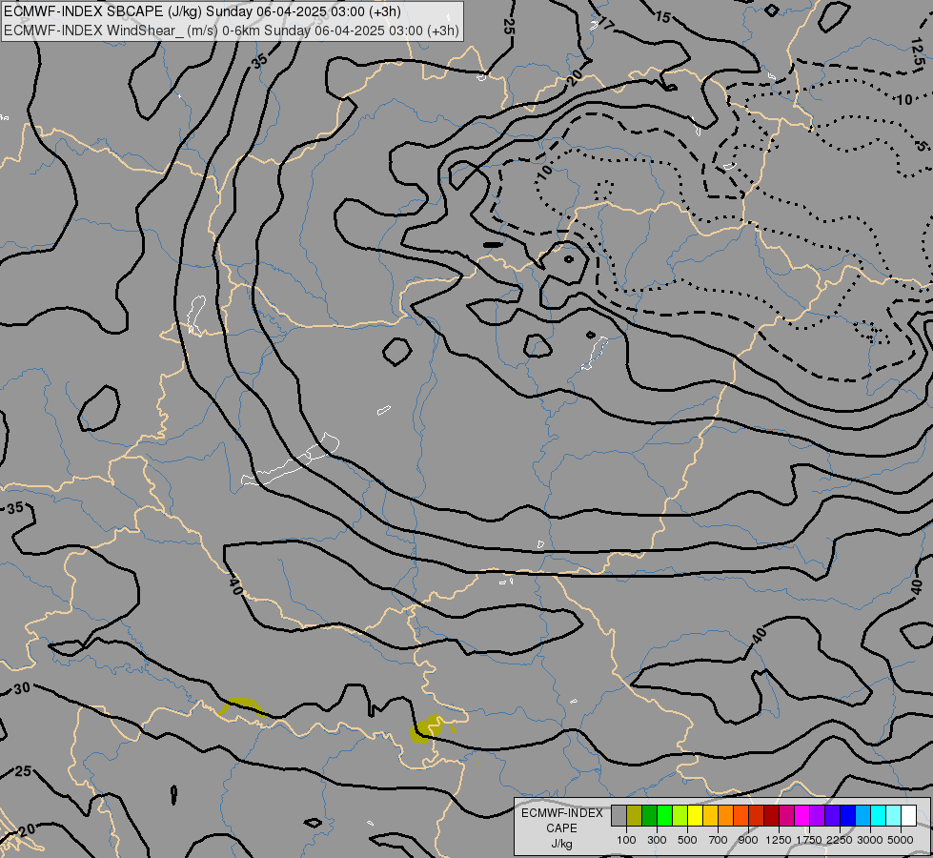The width and height of the screenshot is (933, 858).
Task: Click the legend value 300
Action: (657, 840)
